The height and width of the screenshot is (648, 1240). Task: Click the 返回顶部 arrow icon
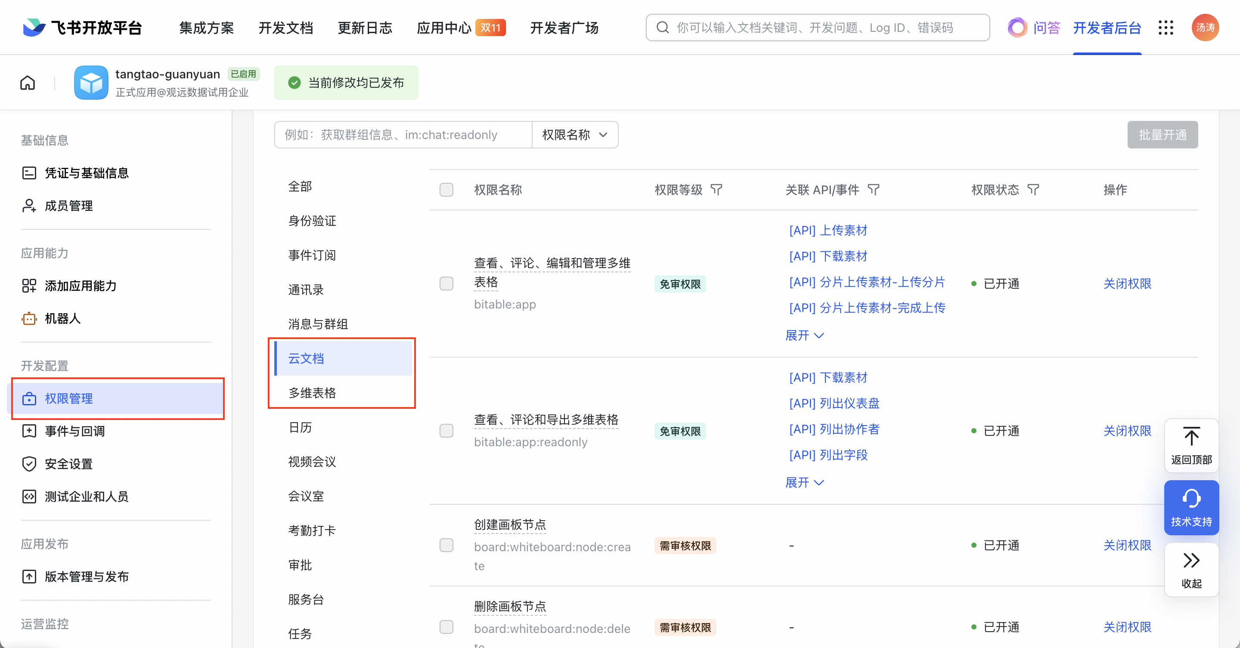pyautogui.click(x=1191, y=436)
